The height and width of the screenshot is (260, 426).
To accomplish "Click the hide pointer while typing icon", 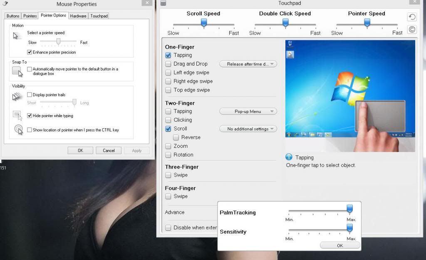I will point(17,115).
